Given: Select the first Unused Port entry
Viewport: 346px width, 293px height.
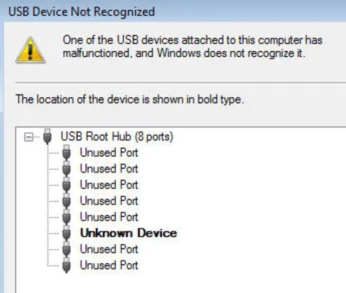Looking at the screenshot, I should (x=109, y=152).
